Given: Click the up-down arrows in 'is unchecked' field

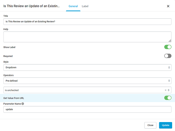Looking at the screenshot, I should click(x=169, y=90).
